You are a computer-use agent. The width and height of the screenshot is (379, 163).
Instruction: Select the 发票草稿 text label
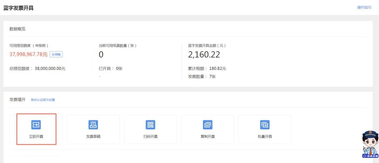tap(93, 136)
